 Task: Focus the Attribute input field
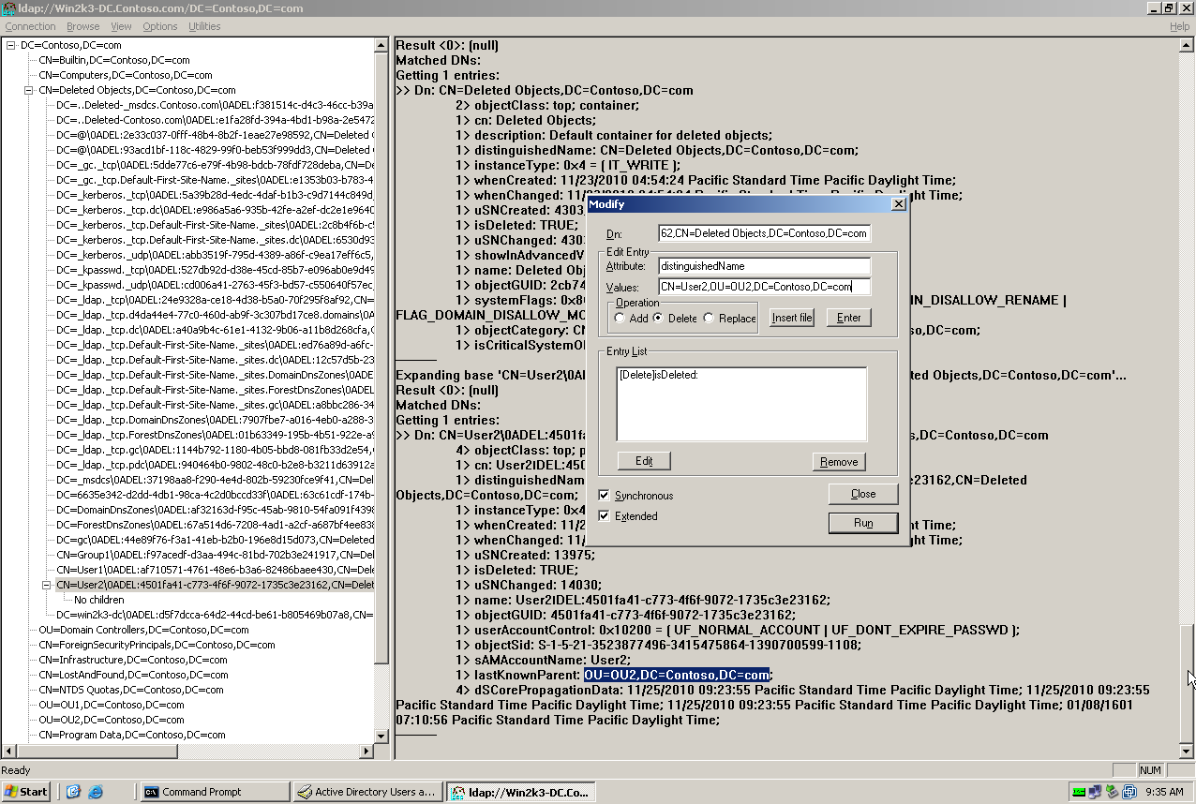tap(764, 266)
